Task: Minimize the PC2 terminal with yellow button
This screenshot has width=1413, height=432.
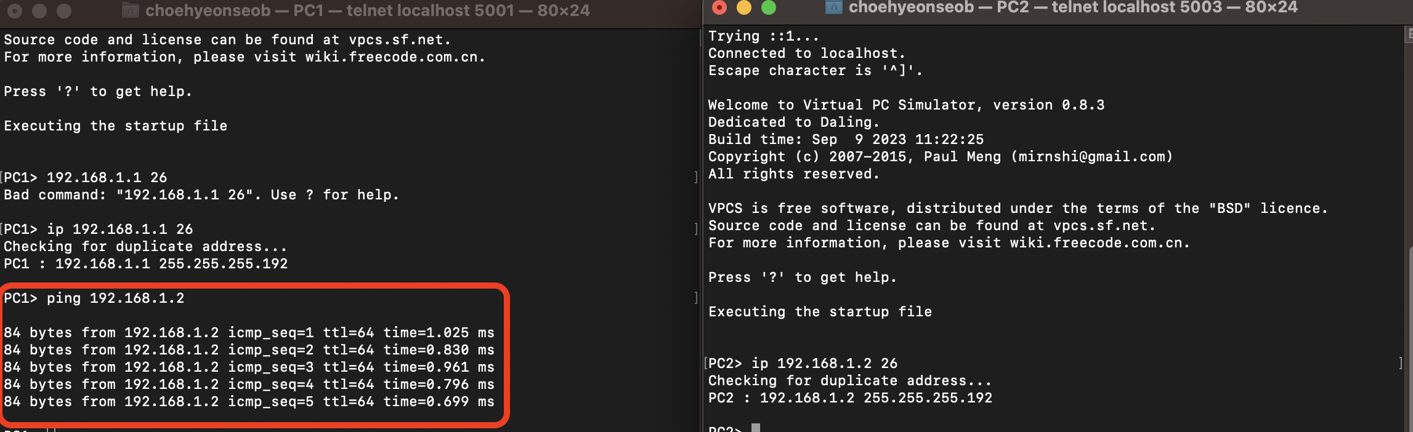Action: coord(744,7)
